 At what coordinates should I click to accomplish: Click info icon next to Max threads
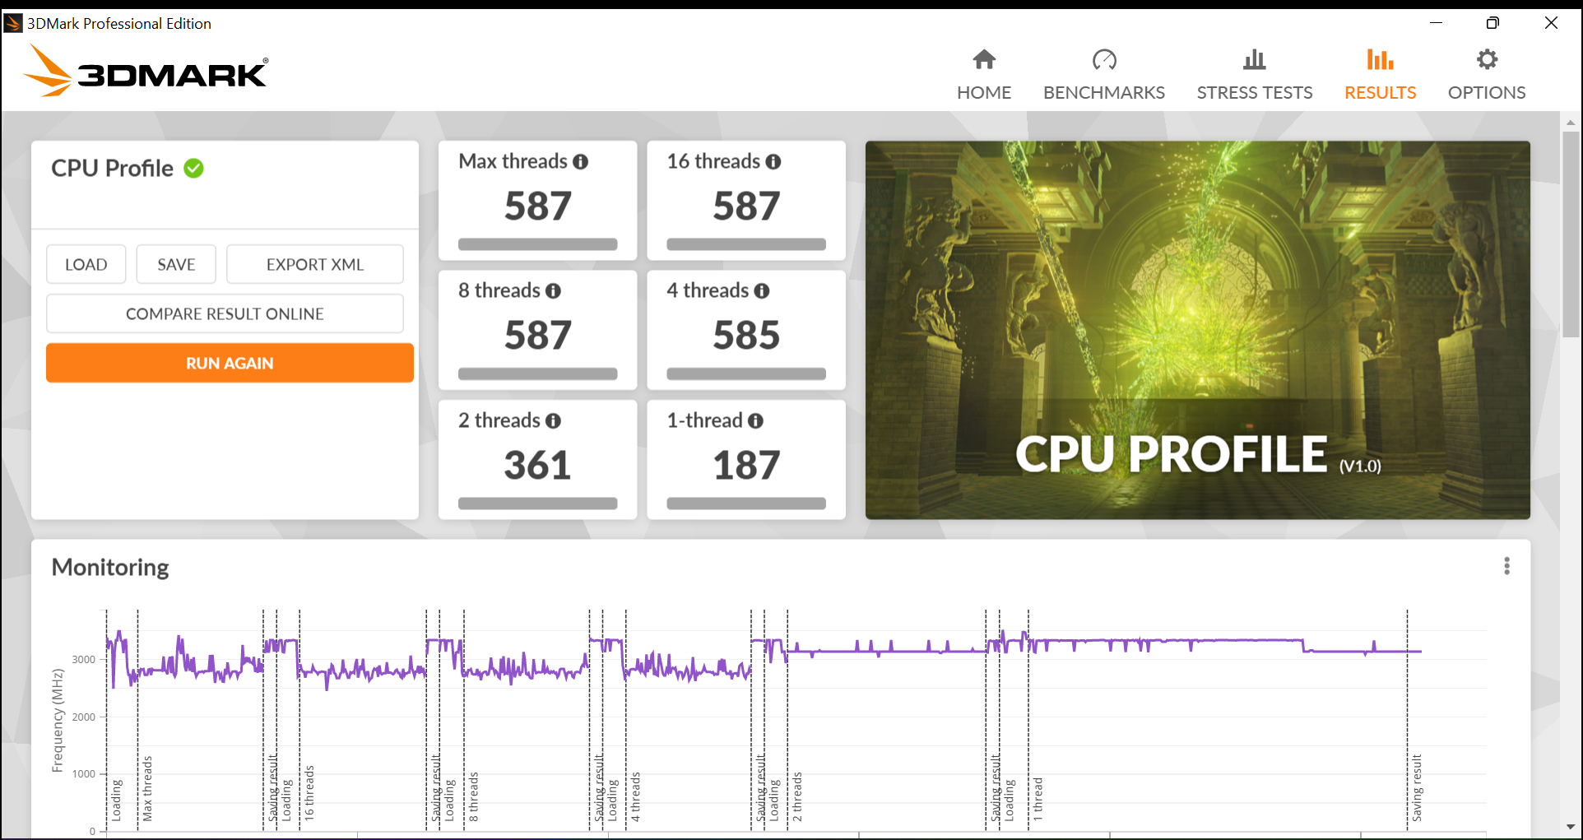tap(581, 162)
